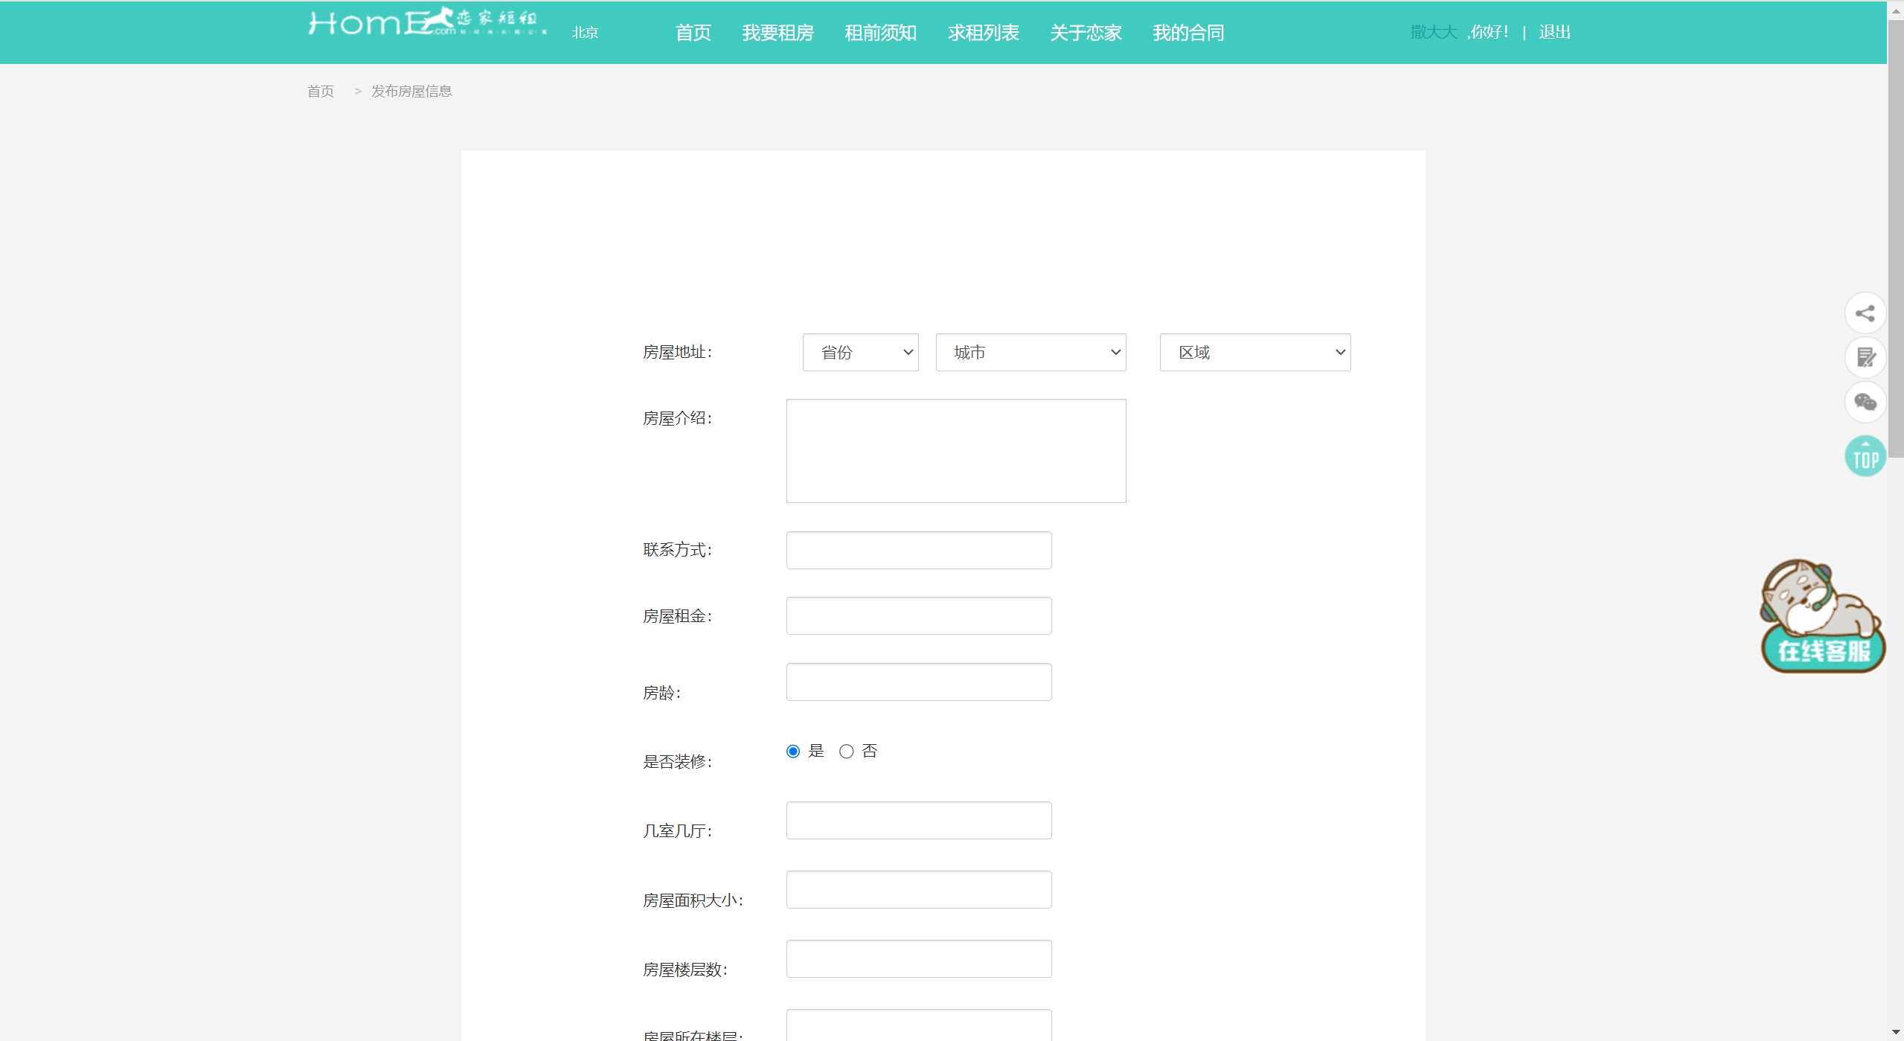Click the edit note feedback icon
1904x1041 pixels.
click(1865, 358)
